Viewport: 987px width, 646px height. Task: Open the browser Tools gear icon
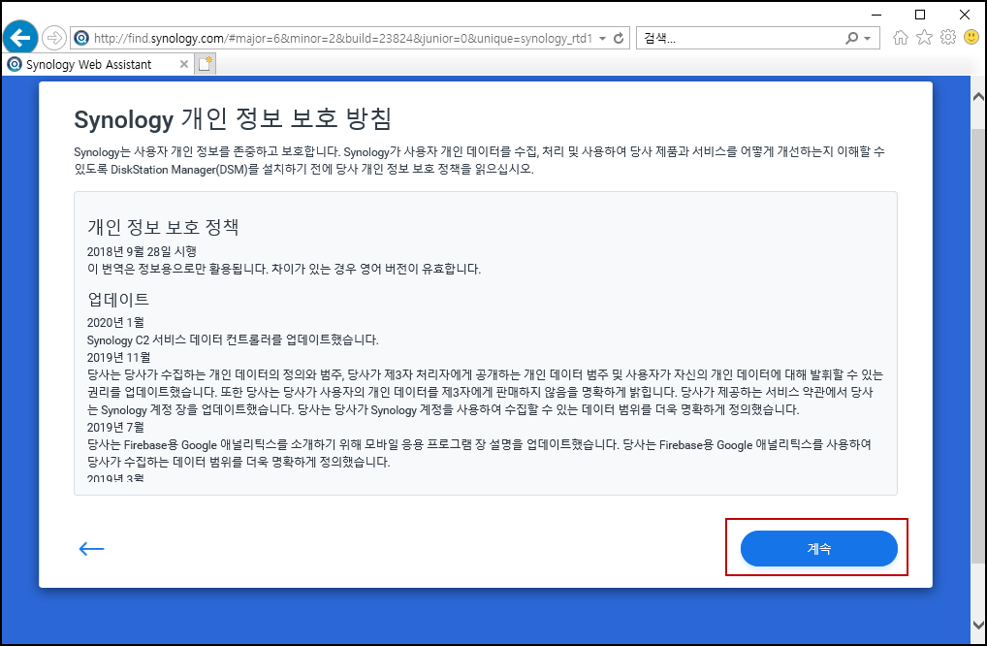[x=948, y=38]
